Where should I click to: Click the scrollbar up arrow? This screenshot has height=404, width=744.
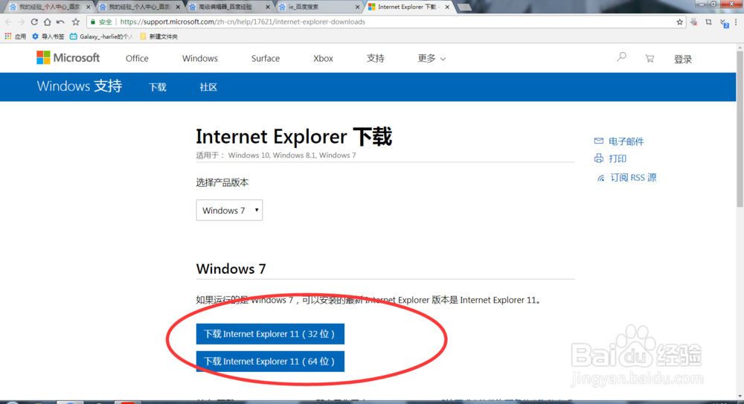pos(740,48)
